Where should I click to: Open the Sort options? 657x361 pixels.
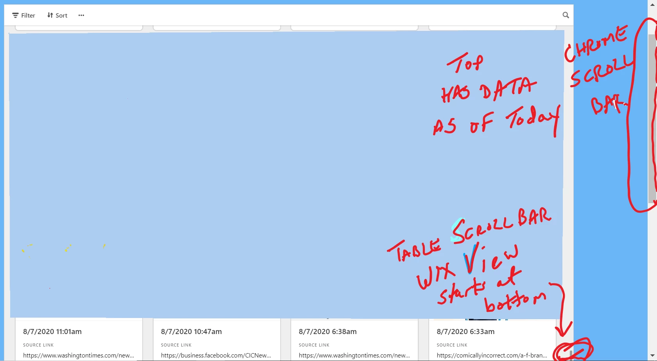(57, 15)
